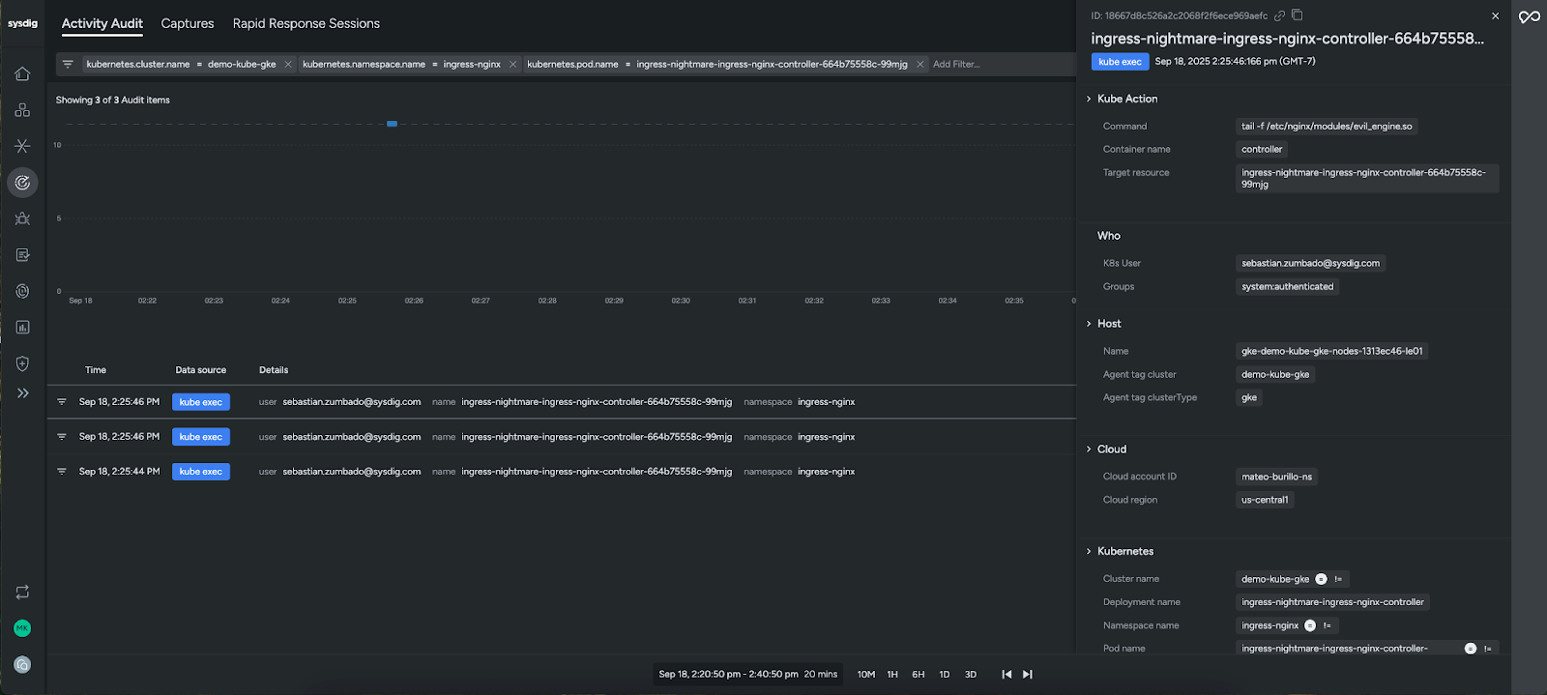Collapse the Host section
The height and width of the screenshot is (695, 1547).
[1089, 324]
